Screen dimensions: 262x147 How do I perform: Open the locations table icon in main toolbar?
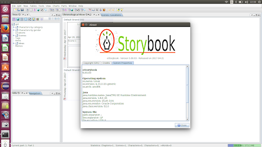71,10
